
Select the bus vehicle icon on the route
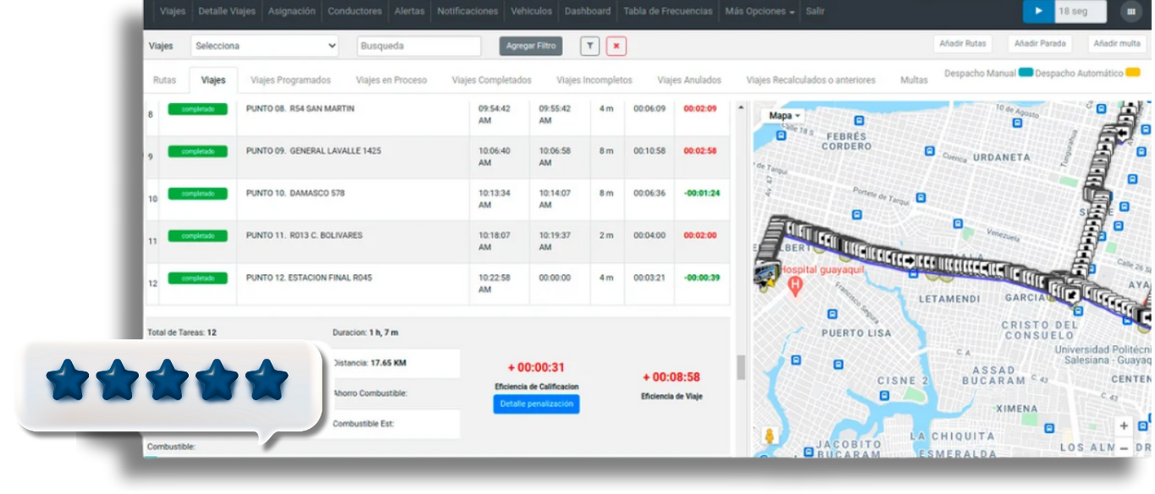765,272
